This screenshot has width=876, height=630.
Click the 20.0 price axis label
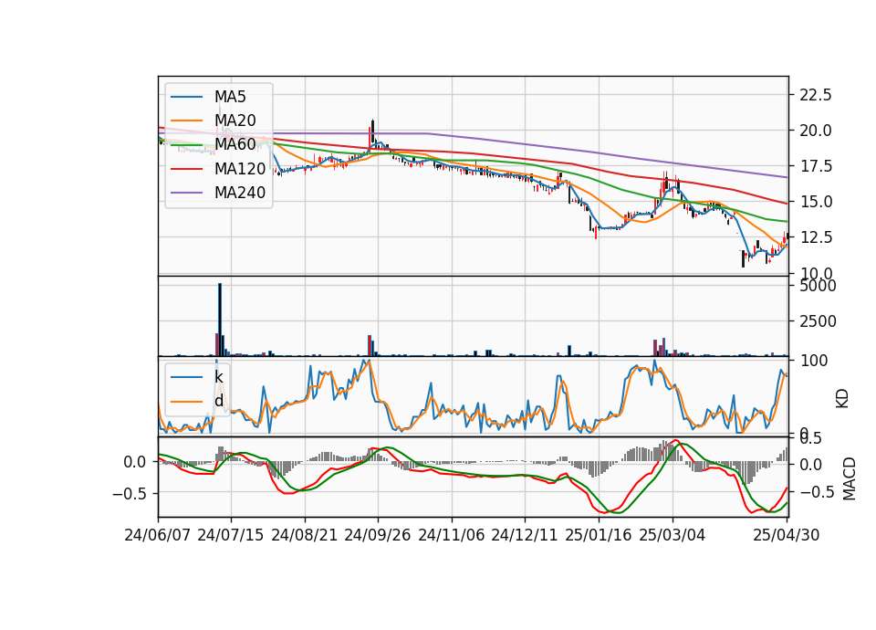pos(816,131)
